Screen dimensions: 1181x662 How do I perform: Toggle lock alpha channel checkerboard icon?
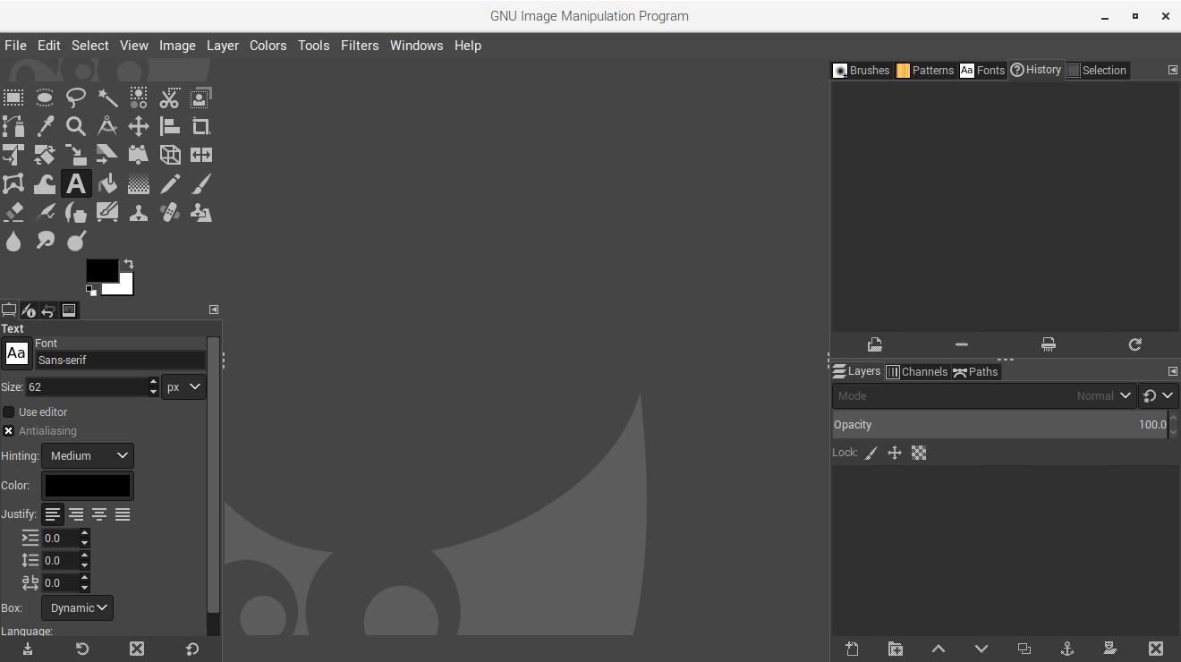tap(919, 453)
